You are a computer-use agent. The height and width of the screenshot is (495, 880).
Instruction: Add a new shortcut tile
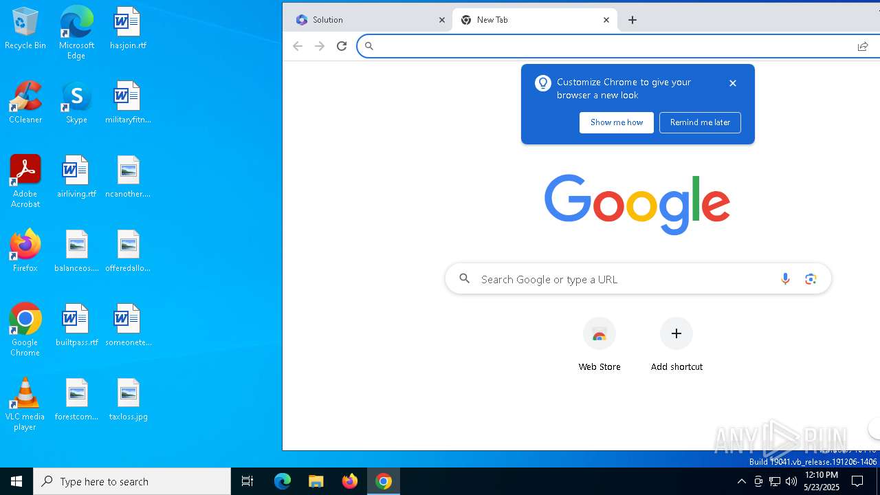tap(676, 344)
